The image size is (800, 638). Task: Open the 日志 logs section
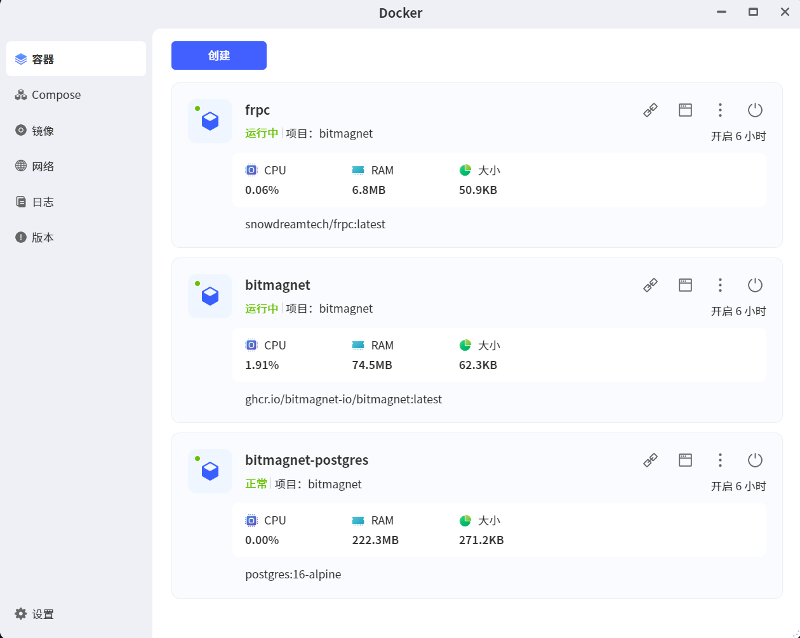tap(43, 202)
